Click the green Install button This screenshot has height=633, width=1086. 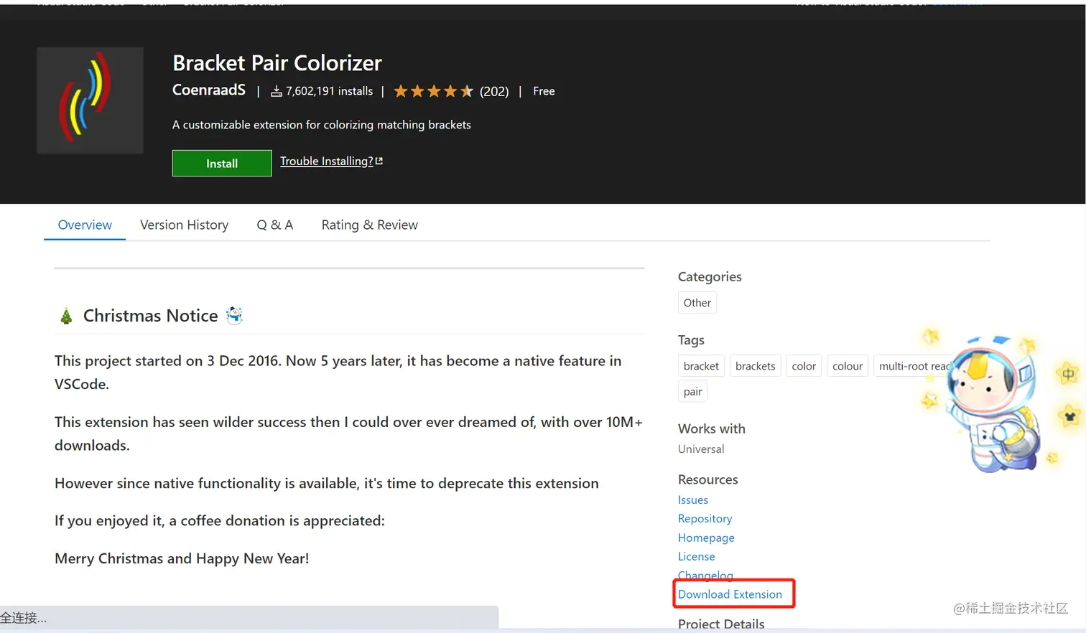click(x=222, y=163)
